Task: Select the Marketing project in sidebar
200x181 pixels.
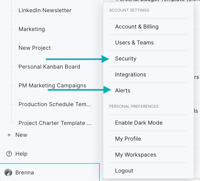Action: (x=32, y=29)
